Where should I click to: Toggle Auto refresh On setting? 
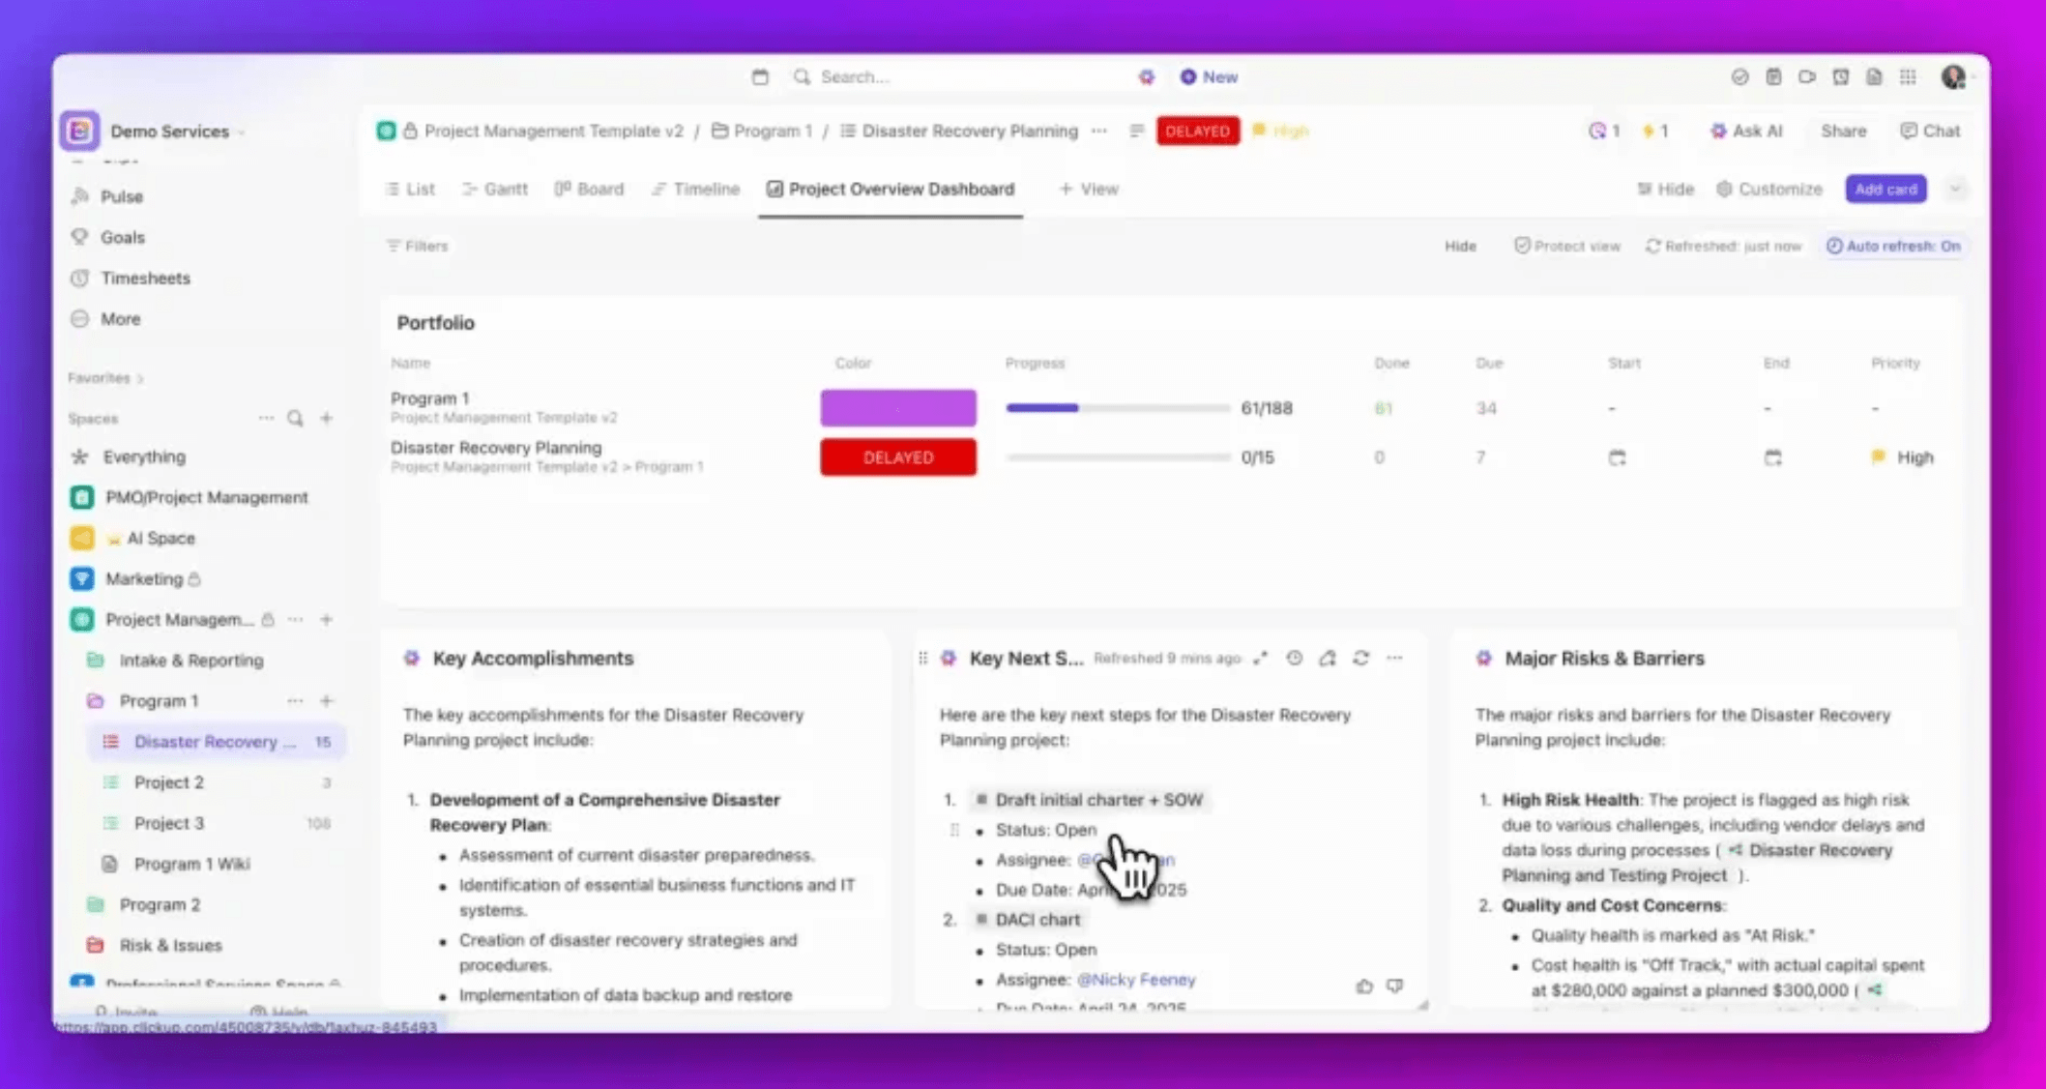click(1893, 246)
